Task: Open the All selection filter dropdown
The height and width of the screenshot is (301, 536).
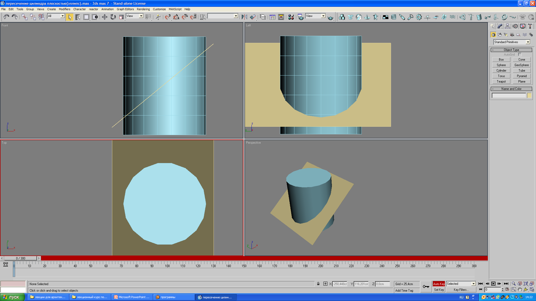Action: (x=63, y=16)
